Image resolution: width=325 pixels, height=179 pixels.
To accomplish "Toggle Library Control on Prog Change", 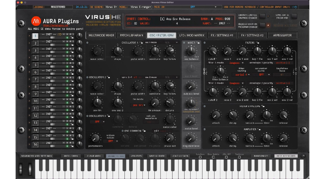I will pos(262,16).
